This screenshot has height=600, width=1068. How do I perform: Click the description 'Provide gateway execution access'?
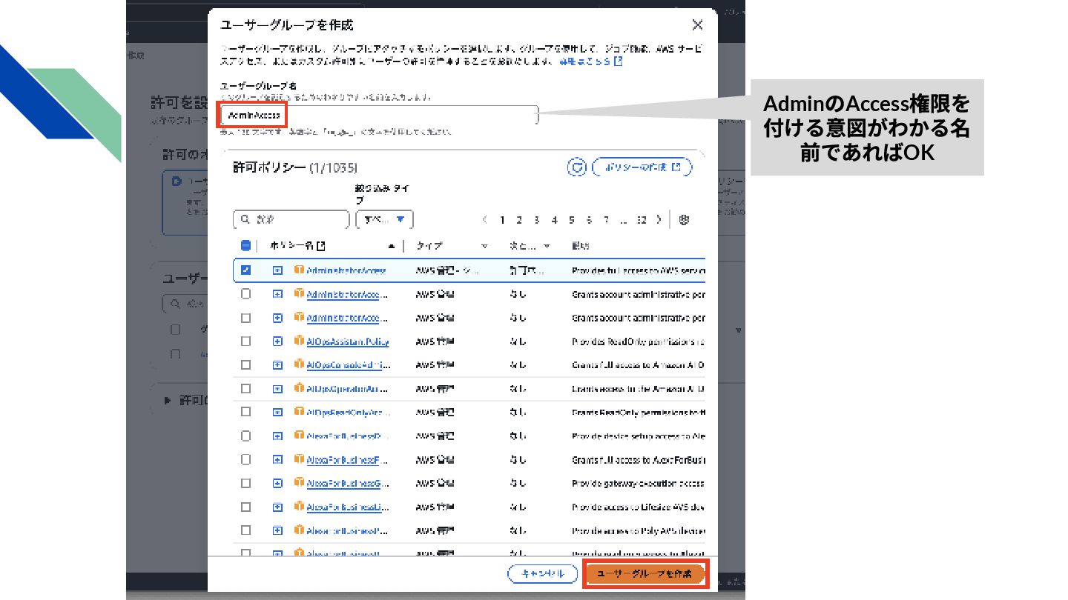click(x=638, y=484)
